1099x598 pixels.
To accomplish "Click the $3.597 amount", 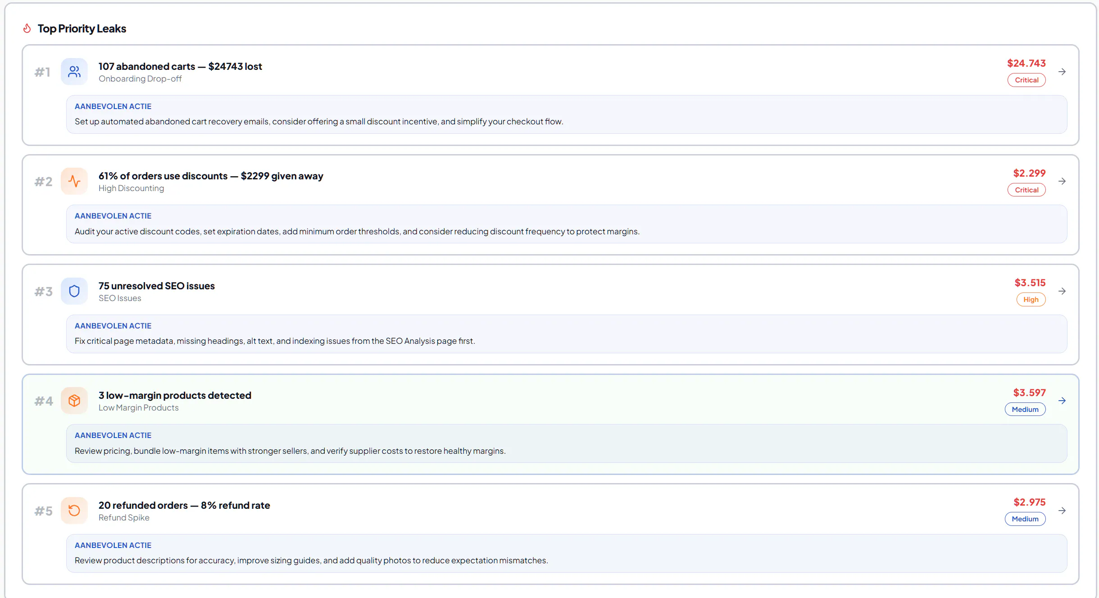I will [x=1029, y=393].
